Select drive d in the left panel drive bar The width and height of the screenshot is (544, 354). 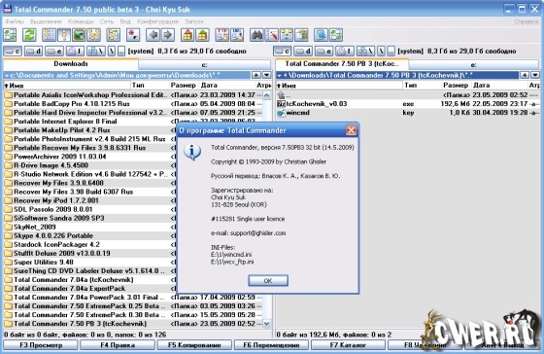click(34, 52)
